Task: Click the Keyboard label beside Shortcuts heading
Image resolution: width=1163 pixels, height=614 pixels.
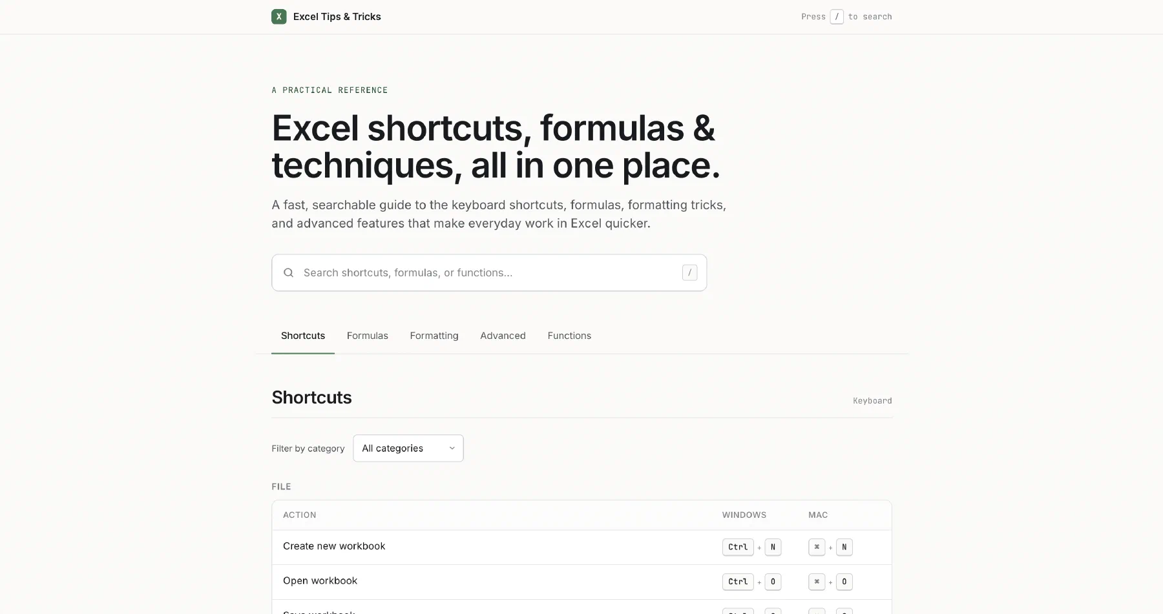Action: pyautogui.click(x=872, y=401)
